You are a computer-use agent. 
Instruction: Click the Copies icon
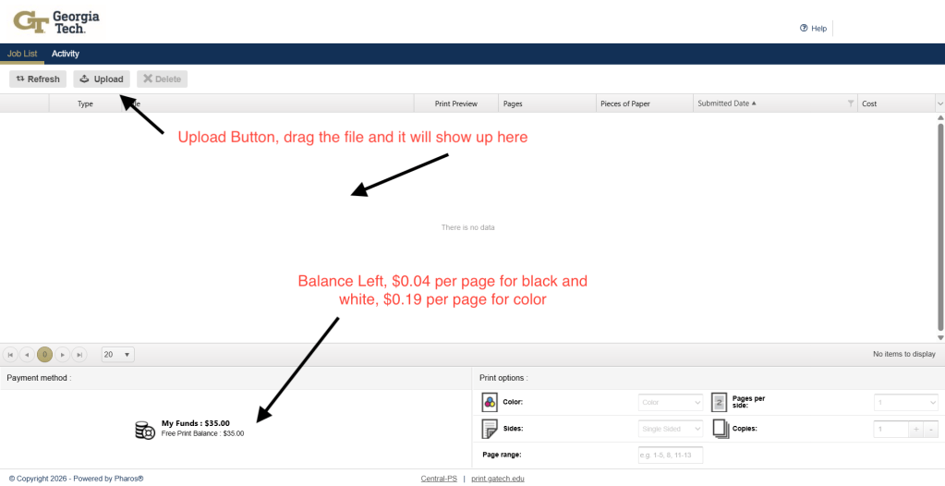[721, 429]
